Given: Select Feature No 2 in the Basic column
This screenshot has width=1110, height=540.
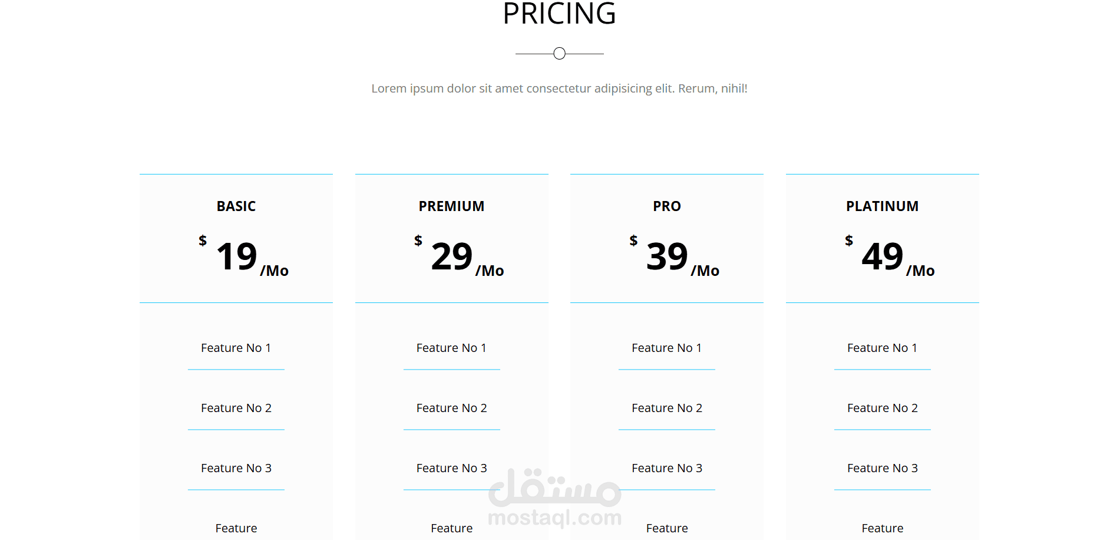Looking at the screenshot, I should point(236,408).
